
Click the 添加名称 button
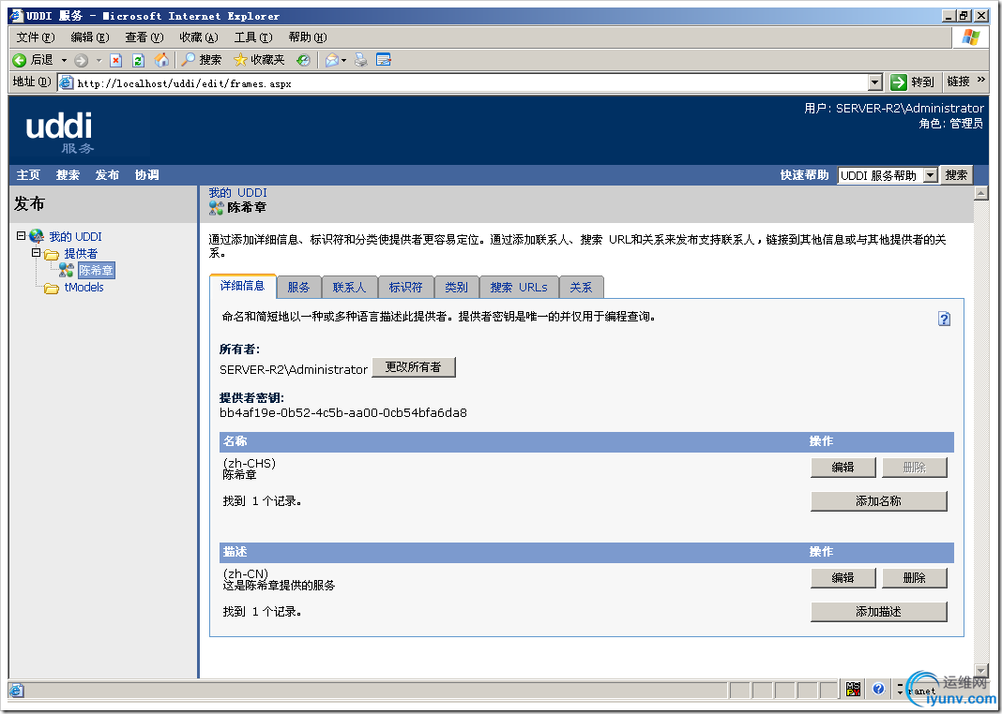[x=879, y=501]
